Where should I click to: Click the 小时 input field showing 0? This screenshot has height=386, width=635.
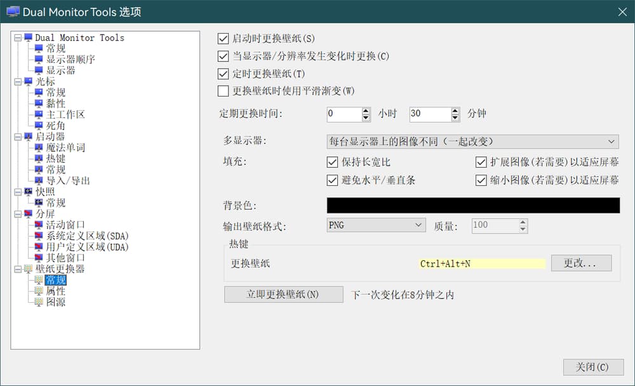coord(344,114)
